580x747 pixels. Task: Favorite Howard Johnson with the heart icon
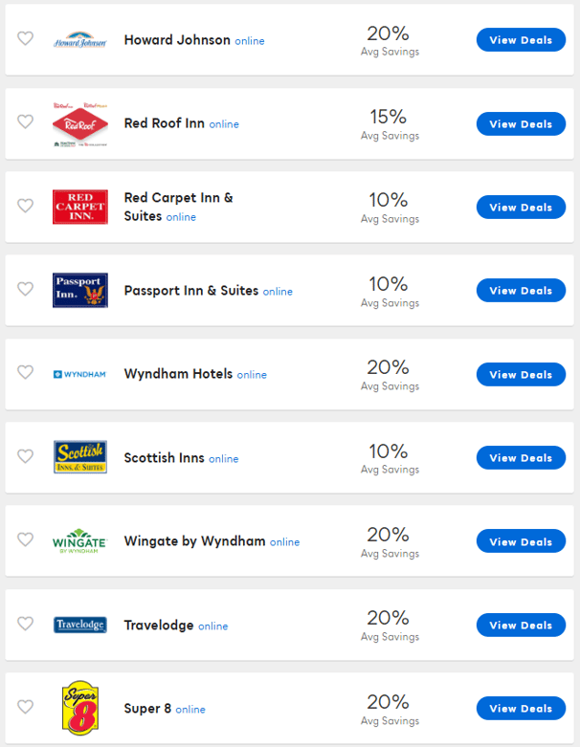pos(25,39)
